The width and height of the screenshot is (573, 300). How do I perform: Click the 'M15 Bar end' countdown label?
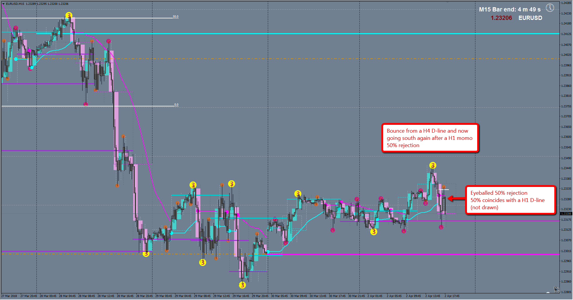tap(510, 9)
